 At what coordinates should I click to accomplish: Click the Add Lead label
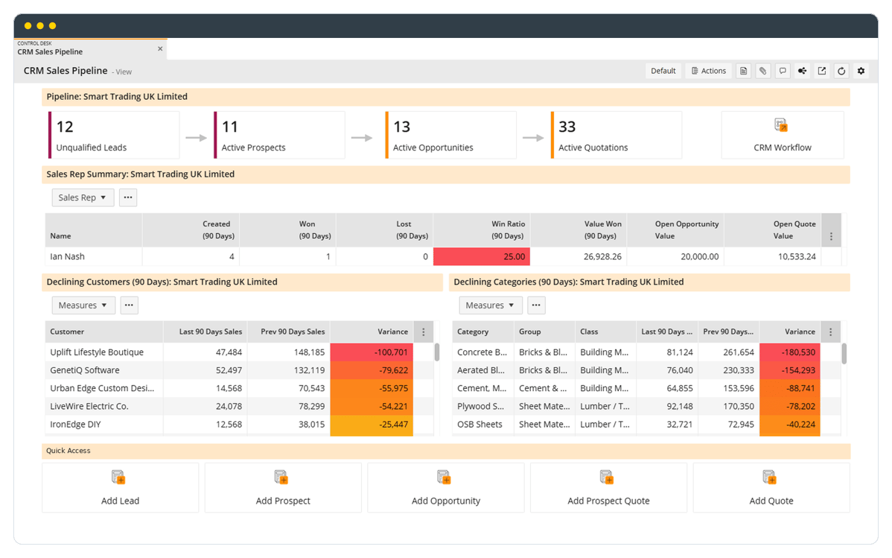[x=120, y=501]
